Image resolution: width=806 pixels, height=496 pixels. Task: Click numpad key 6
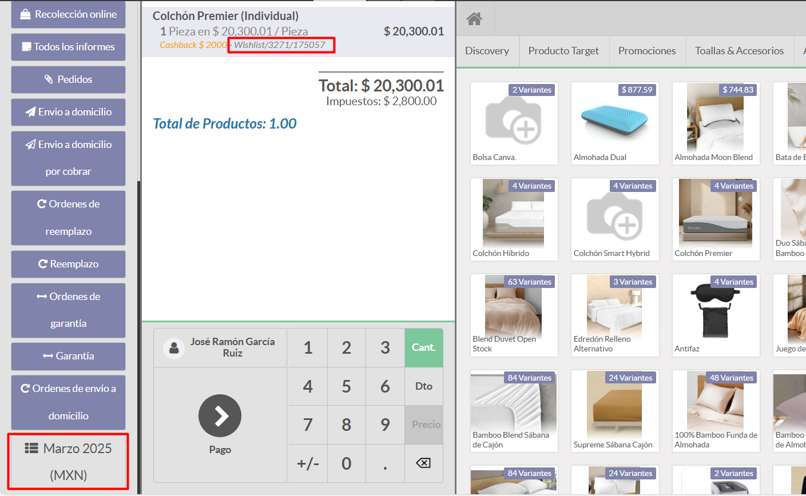(x=385, y=386)
